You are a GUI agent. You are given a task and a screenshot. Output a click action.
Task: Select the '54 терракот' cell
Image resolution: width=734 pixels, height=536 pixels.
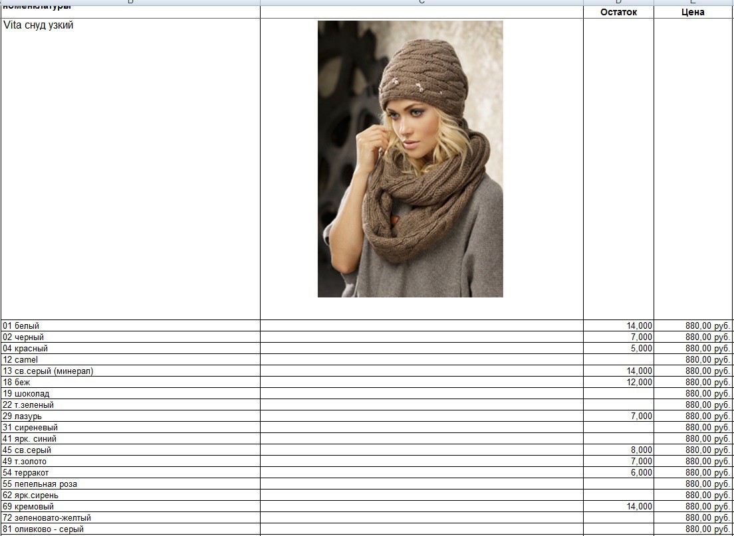[130, 472]
